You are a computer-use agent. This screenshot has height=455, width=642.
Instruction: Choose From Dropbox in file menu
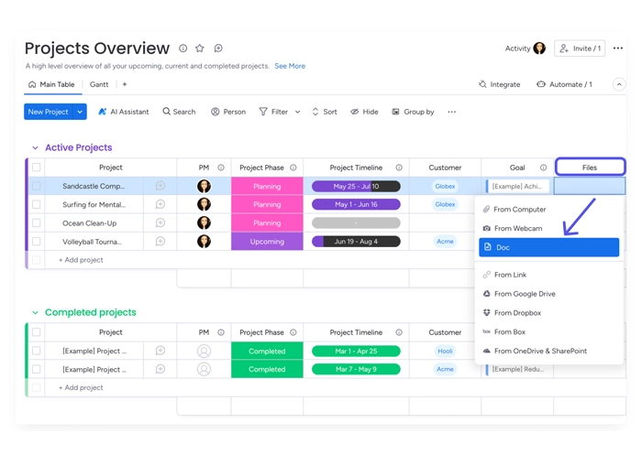(x=548, y=313)
